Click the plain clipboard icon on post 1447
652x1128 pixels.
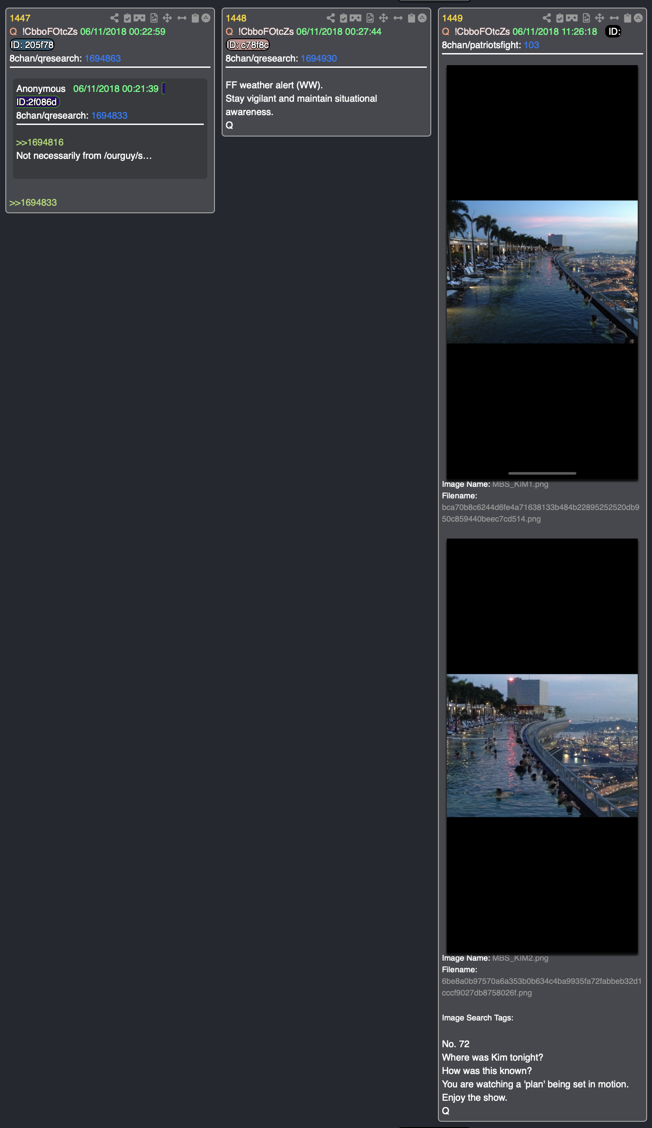195,18
